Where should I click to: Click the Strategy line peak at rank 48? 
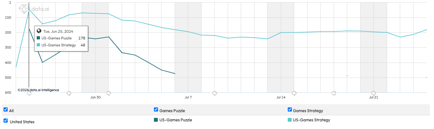29,9
